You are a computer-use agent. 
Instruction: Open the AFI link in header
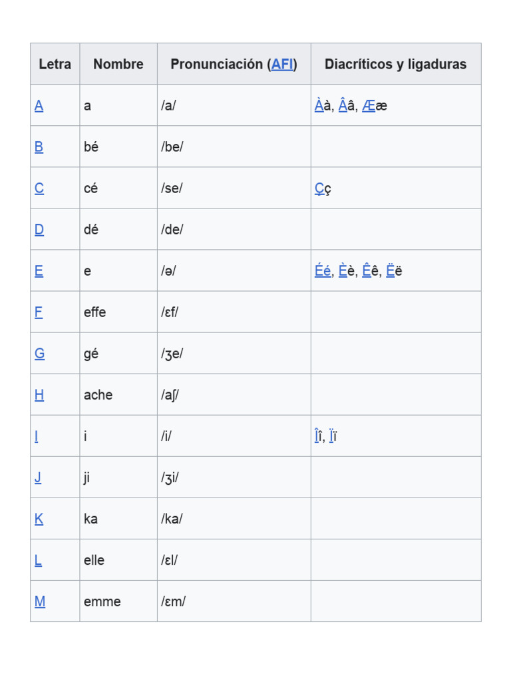[282, 65]
